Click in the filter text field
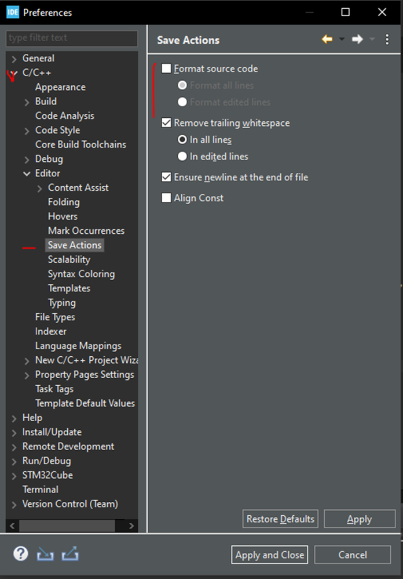This screenshot has height=579, width=403. (x=72, y=38)
